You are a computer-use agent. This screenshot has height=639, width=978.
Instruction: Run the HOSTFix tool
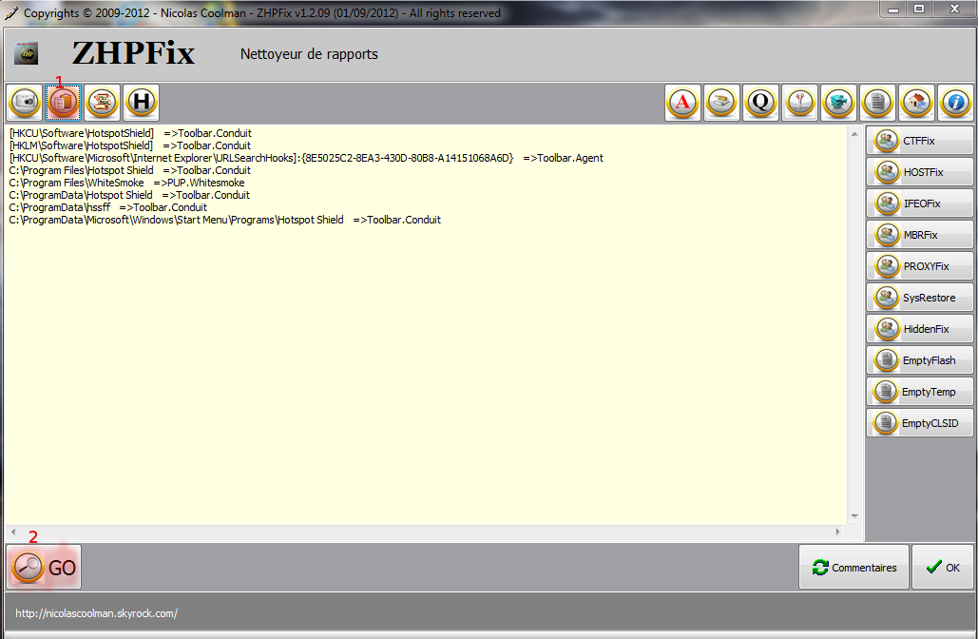[919, 172]
